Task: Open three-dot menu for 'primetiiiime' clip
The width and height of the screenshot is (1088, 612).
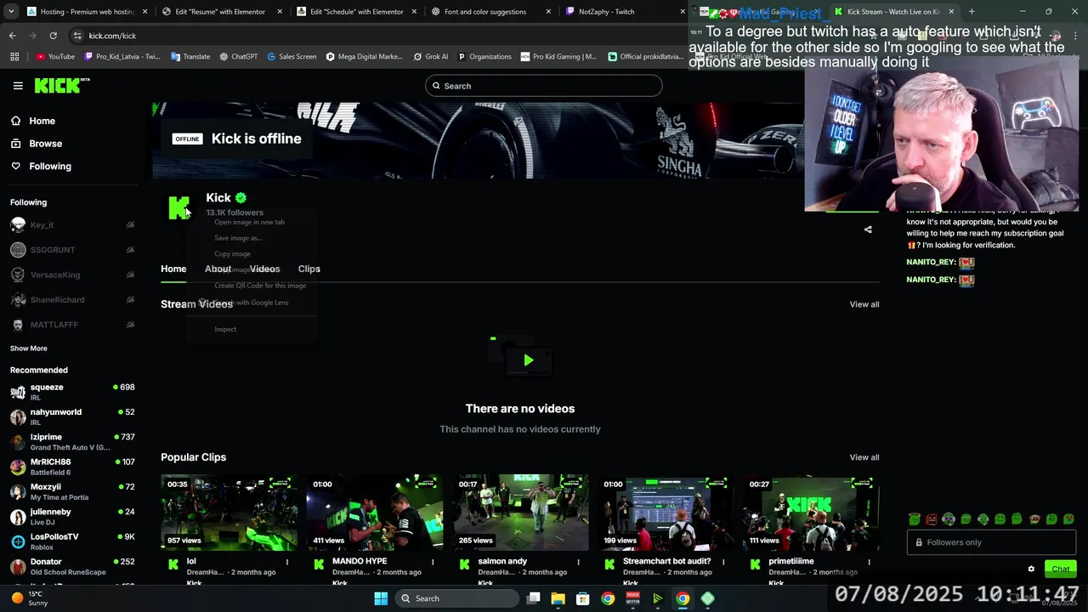Action: coord(869,562)
